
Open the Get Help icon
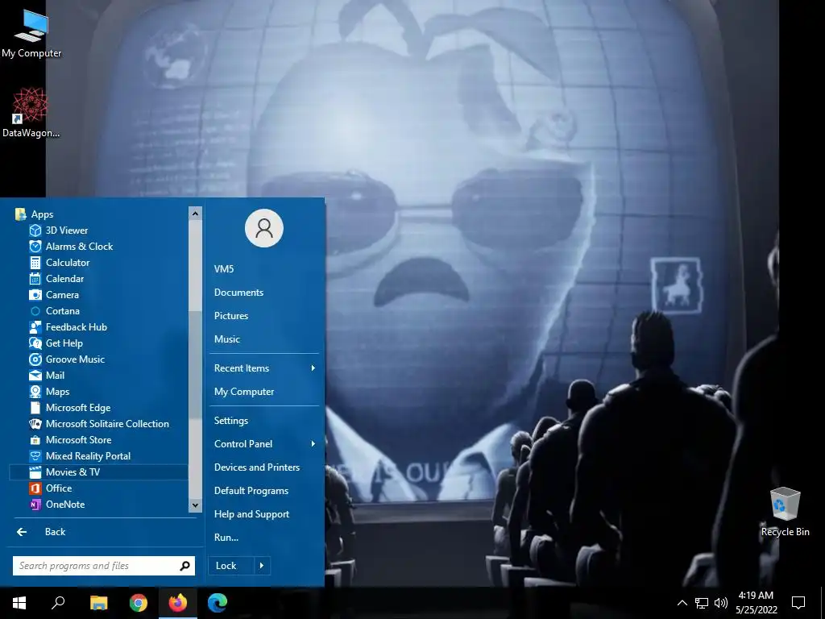point(35,343)
